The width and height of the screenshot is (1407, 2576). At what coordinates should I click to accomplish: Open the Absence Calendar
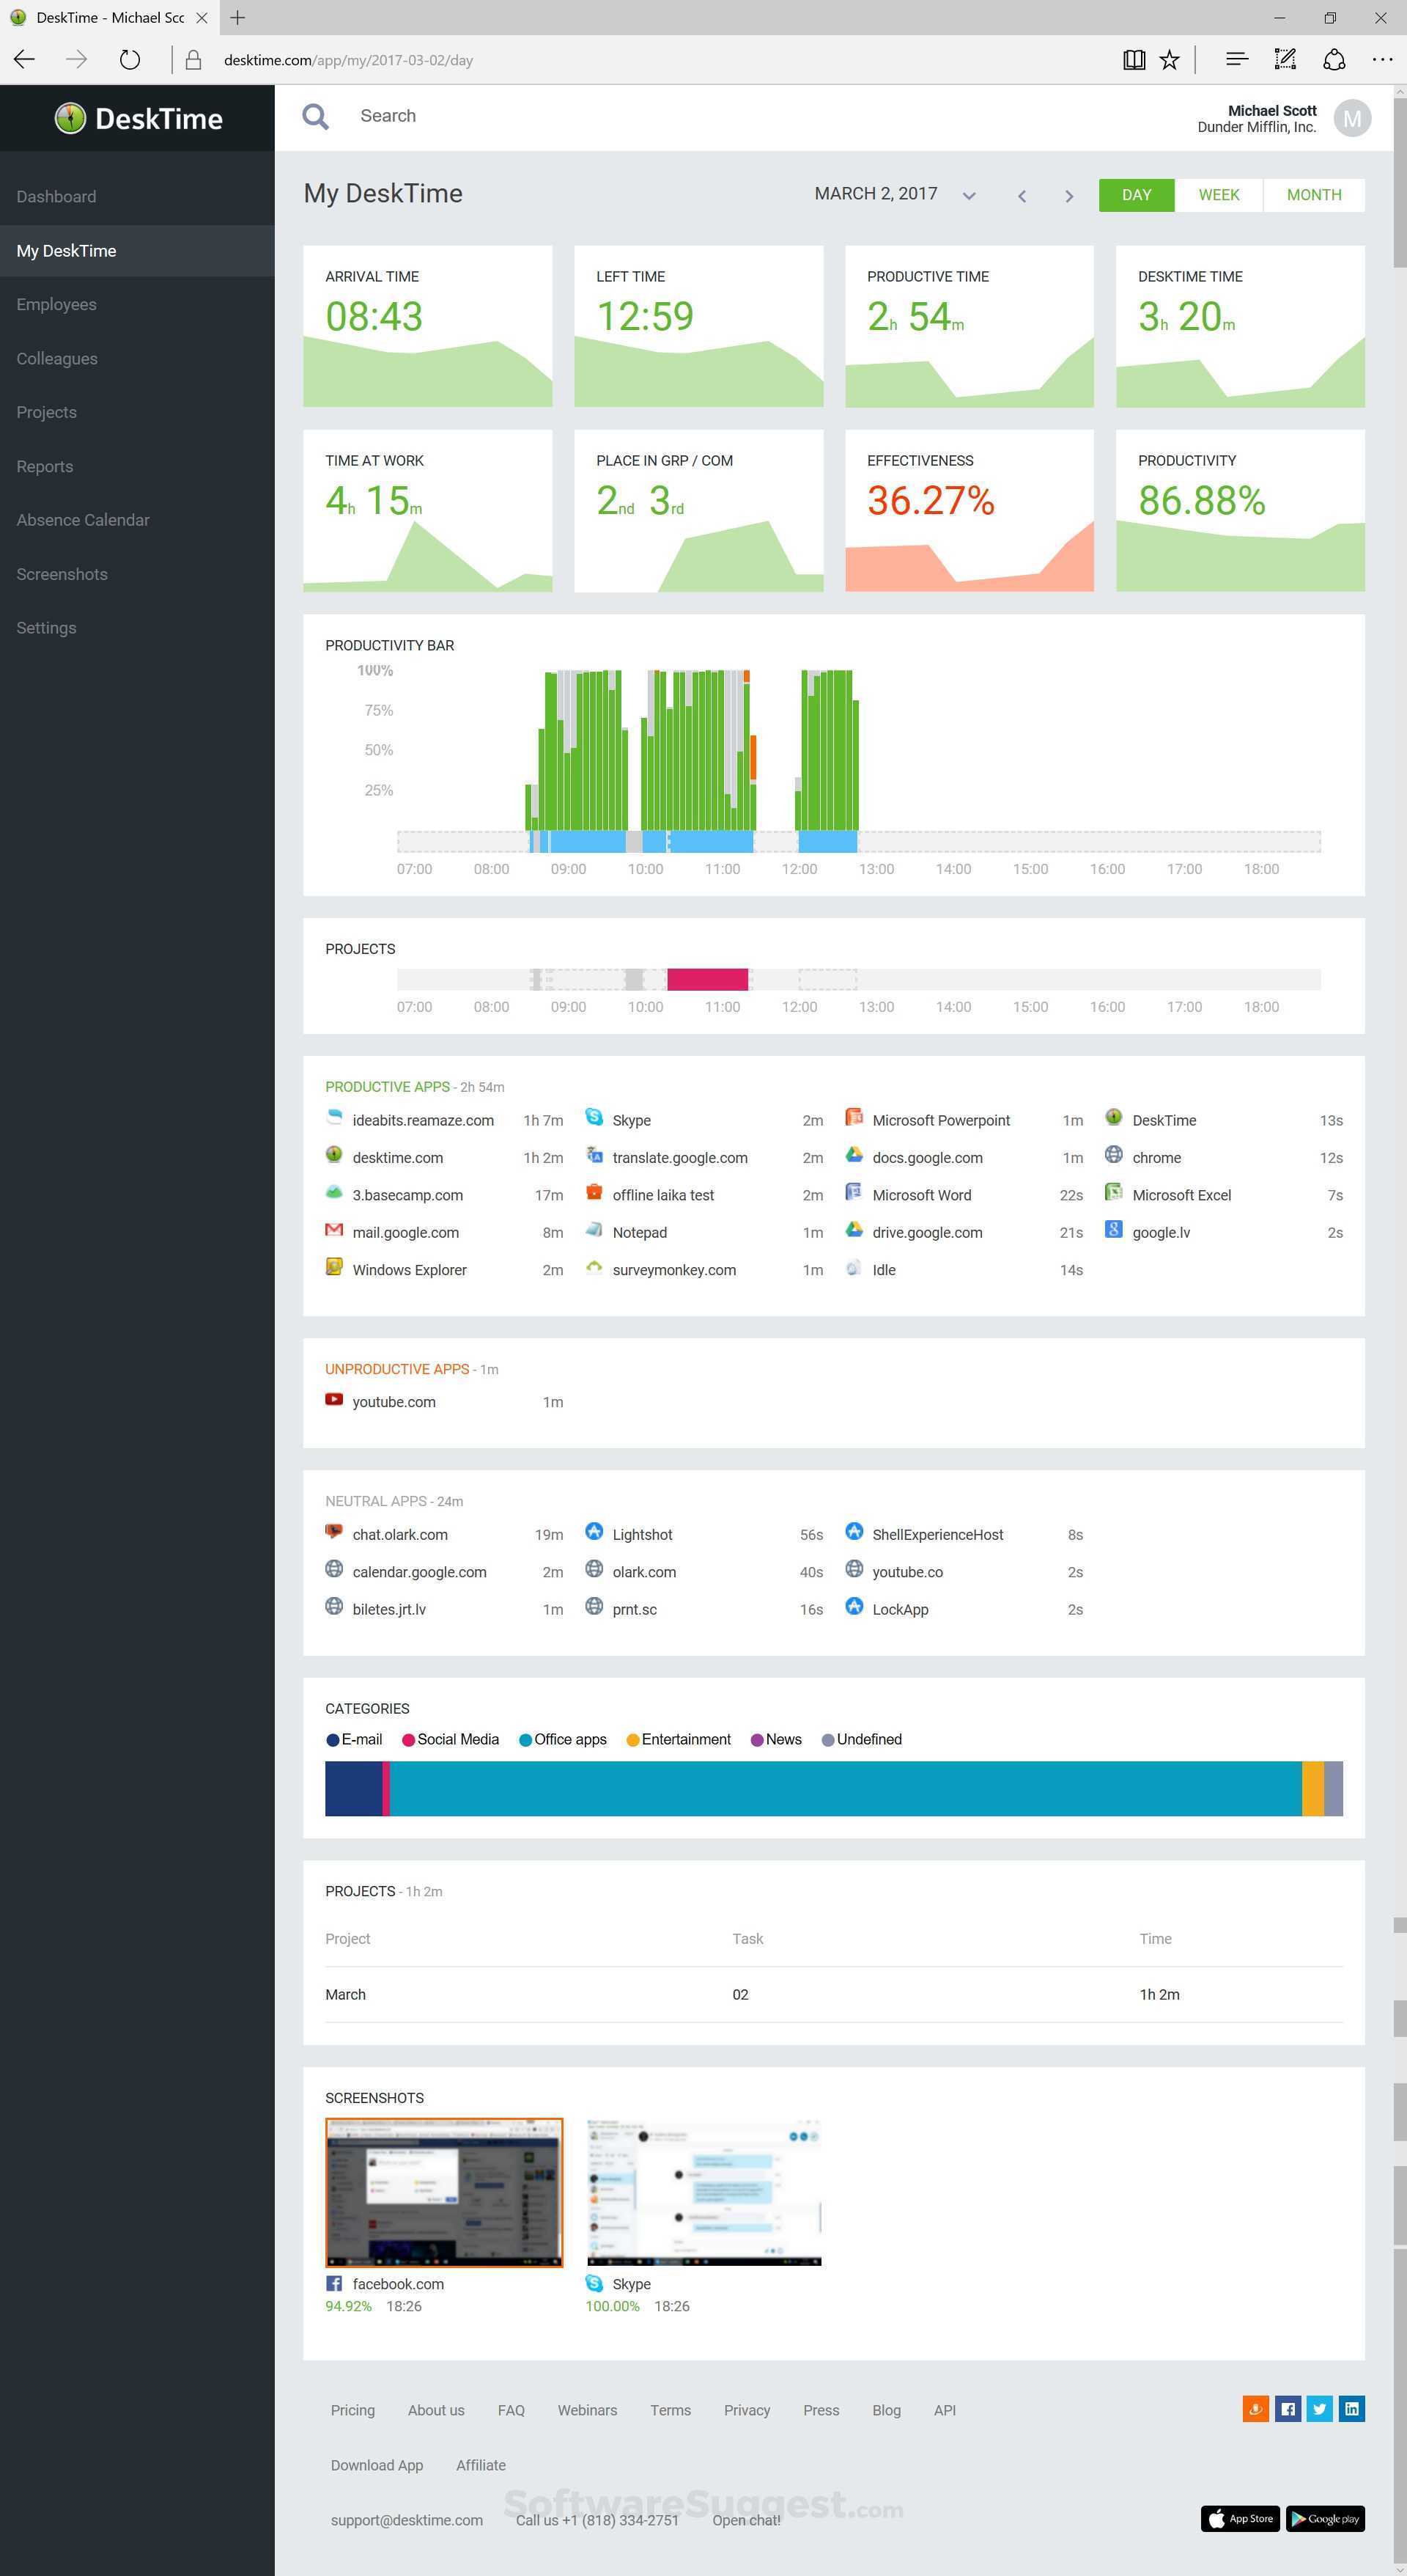coord(83,519)
